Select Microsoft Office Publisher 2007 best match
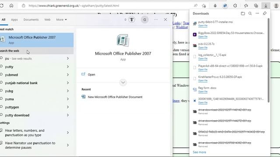280x157 pixels. 37,40
